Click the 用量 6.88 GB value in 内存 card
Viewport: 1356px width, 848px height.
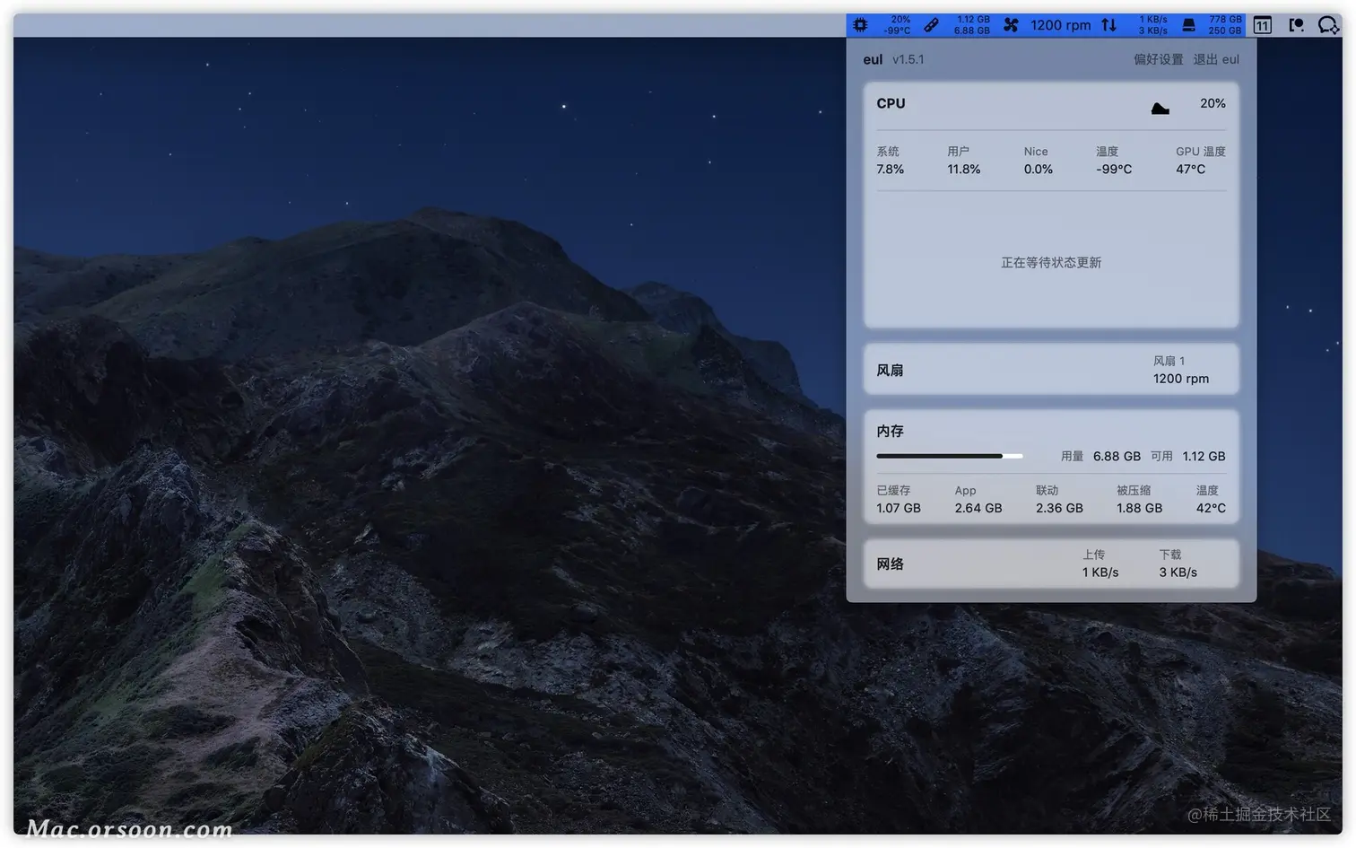click(1117, 456)
